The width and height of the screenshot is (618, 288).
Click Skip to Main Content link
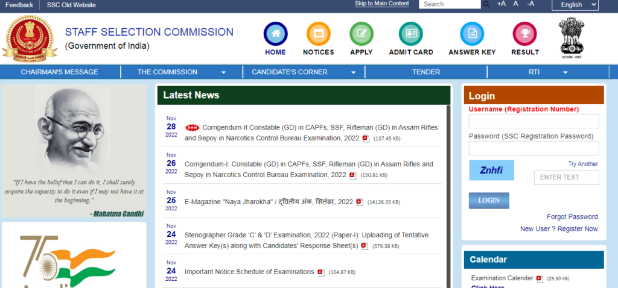click(382, 4)
